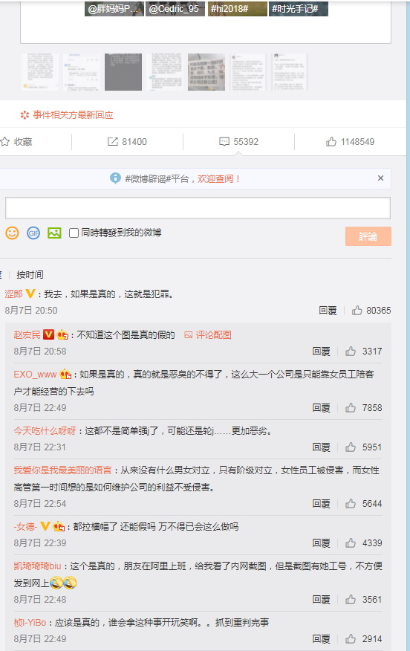
Task: Tick the 同時轉發到我的微博 checkbox
Action: point(74,233)
